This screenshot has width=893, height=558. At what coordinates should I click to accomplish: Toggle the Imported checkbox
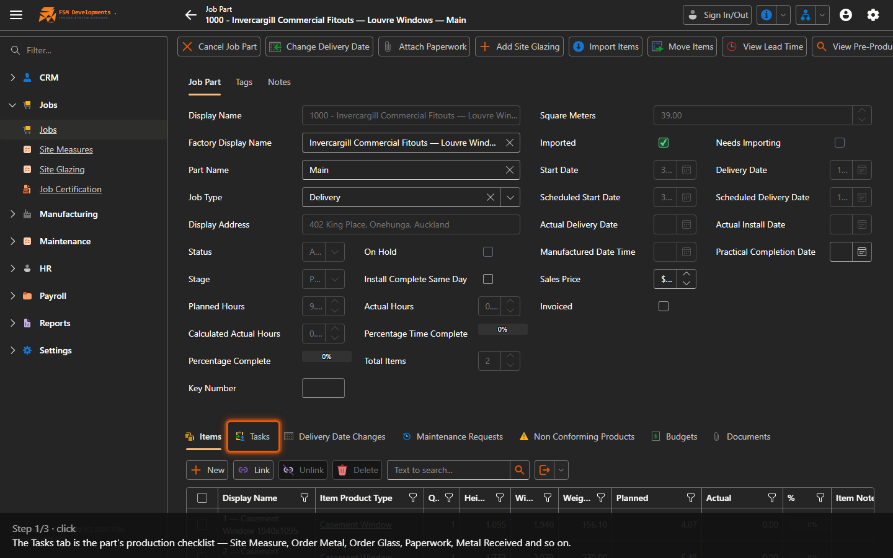(664, 143)
